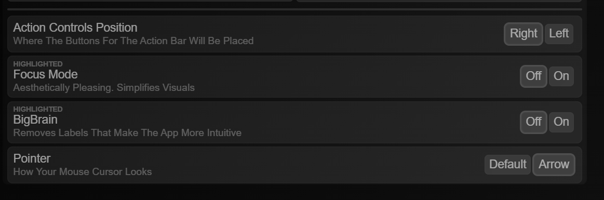Click the 'Where The Buttons' description text
The width and height of the screenshot is (604, 200).
click(x=133, y=41)
